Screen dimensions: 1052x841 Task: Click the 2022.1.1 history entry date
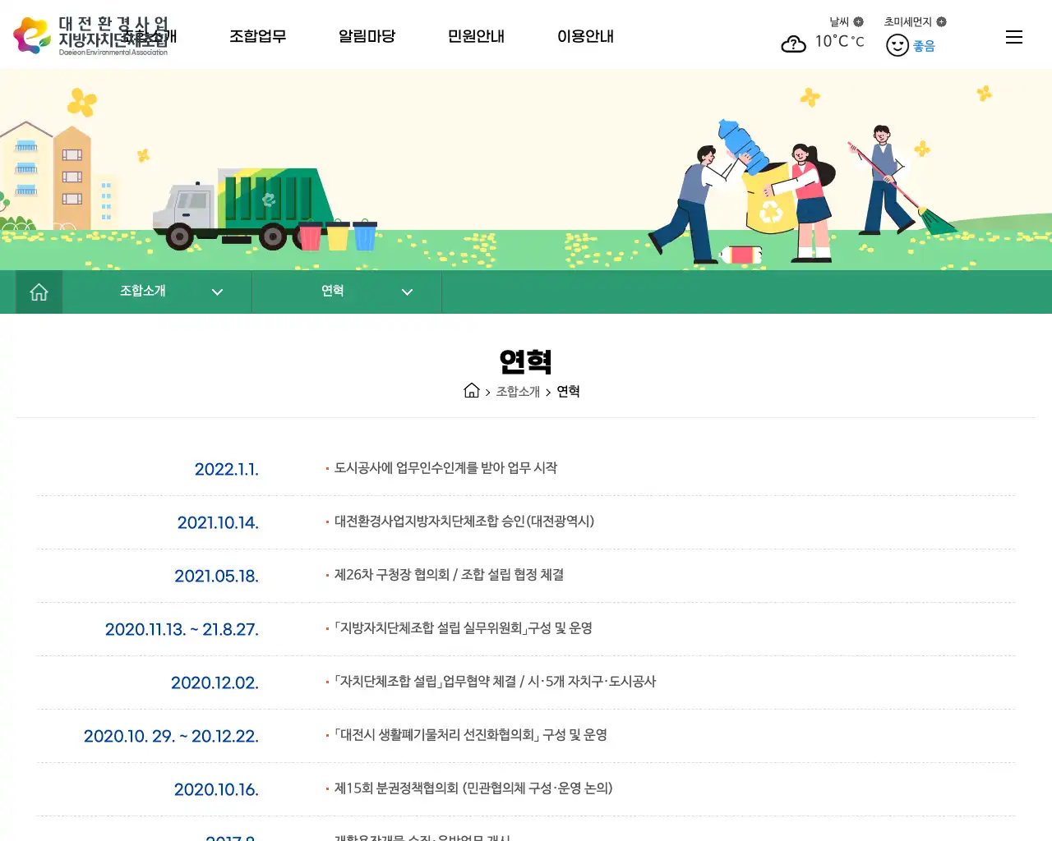tap(227, 469)
